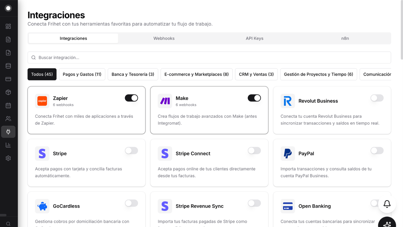Click the Revolut Business logo icon

[288, 101]
